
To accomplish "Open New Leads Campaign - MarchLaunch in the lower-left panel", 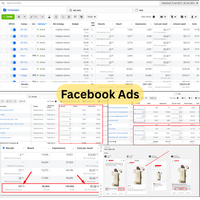I will click(x=12, y=124).
